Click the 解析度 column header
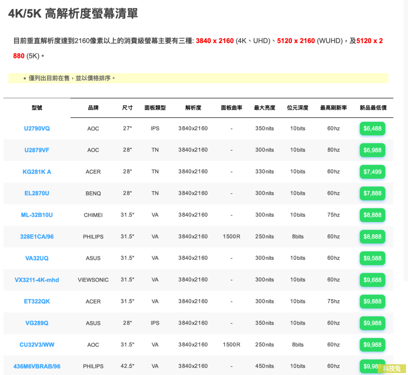This screenshot has width=408, height=375. [193, 107]
